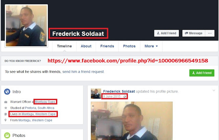Click the graduation icon beside Studied at Pretoria
The width and height of the screenshot is (219, 140).
click(6, 108)
